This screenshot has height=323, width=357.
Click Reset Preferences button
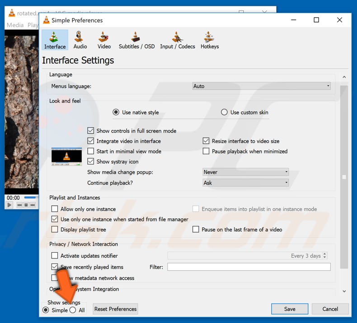115,309
